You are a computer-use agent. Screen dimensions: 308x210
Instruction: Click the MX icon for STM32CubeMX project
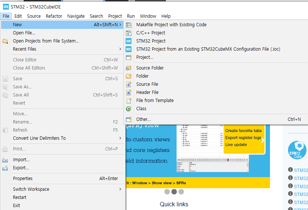(x=129, y=49)
